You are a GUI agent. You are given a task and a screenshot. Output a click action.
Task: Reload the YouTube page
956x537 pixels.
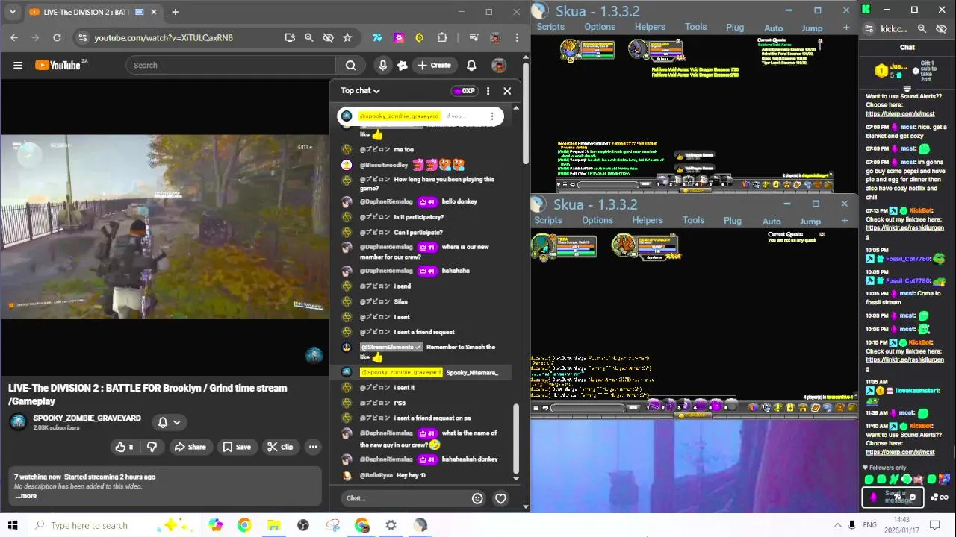(x=57, y=37)
